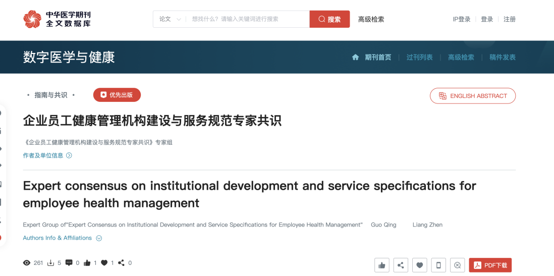Click the circled X icon button
This screenshot has height=276, width=554.
(x=457, y=265)
